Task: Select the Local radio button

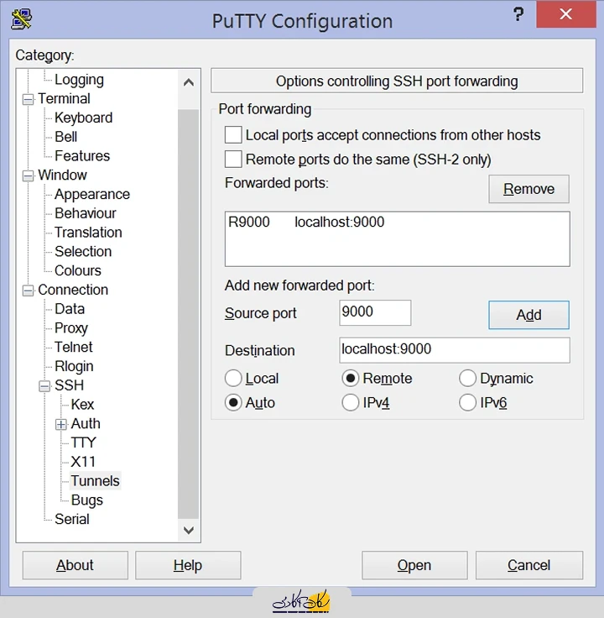Action: pos(234,379)
